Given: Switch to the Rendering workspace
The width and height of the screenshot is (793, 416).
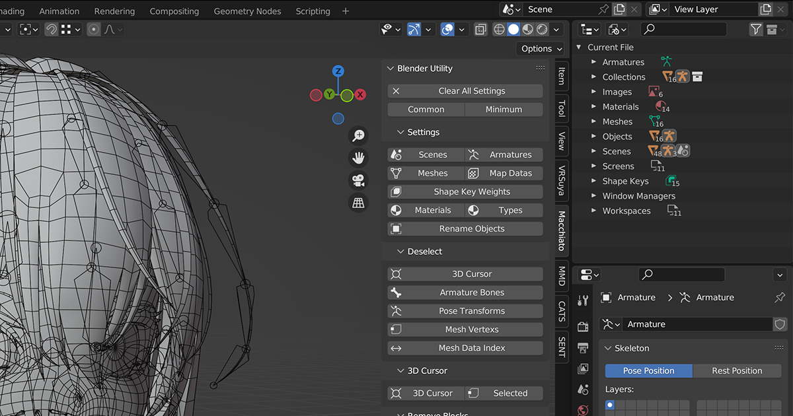Looking at the screenshot, I should pyautogui.click(x=114, y=11).
